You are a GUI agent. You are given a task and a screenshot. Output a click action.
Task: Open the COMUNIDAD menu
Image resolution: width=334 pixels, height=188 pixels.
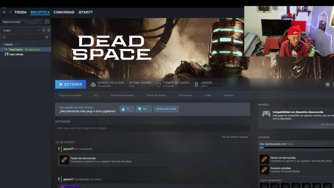coord(64,12)
